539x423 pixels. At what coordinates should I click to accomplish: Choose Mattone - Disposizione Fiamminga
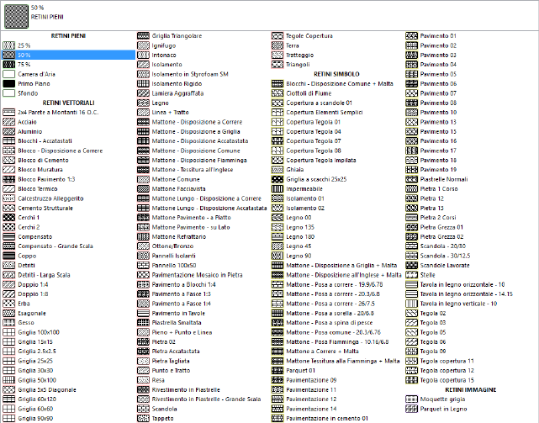[199, 160]
